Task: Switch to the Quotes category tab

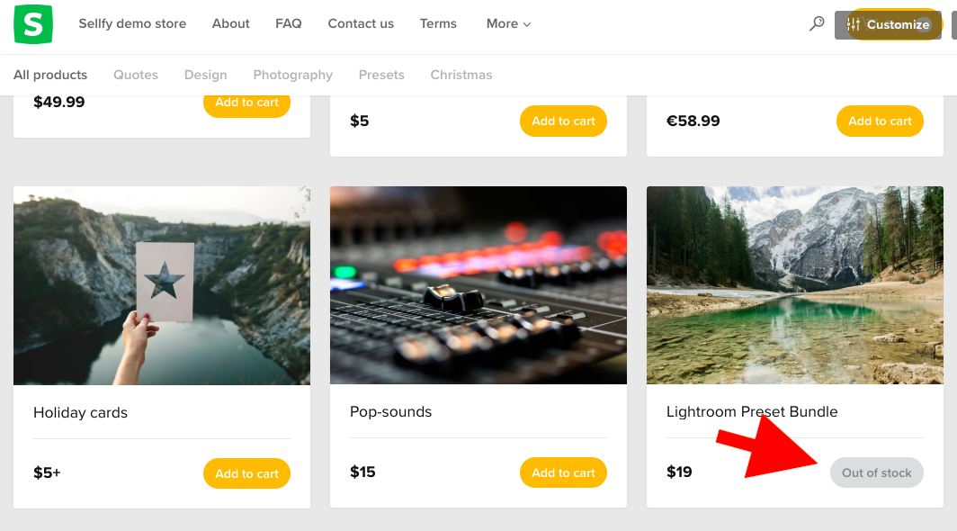Action: coord(135,75)
